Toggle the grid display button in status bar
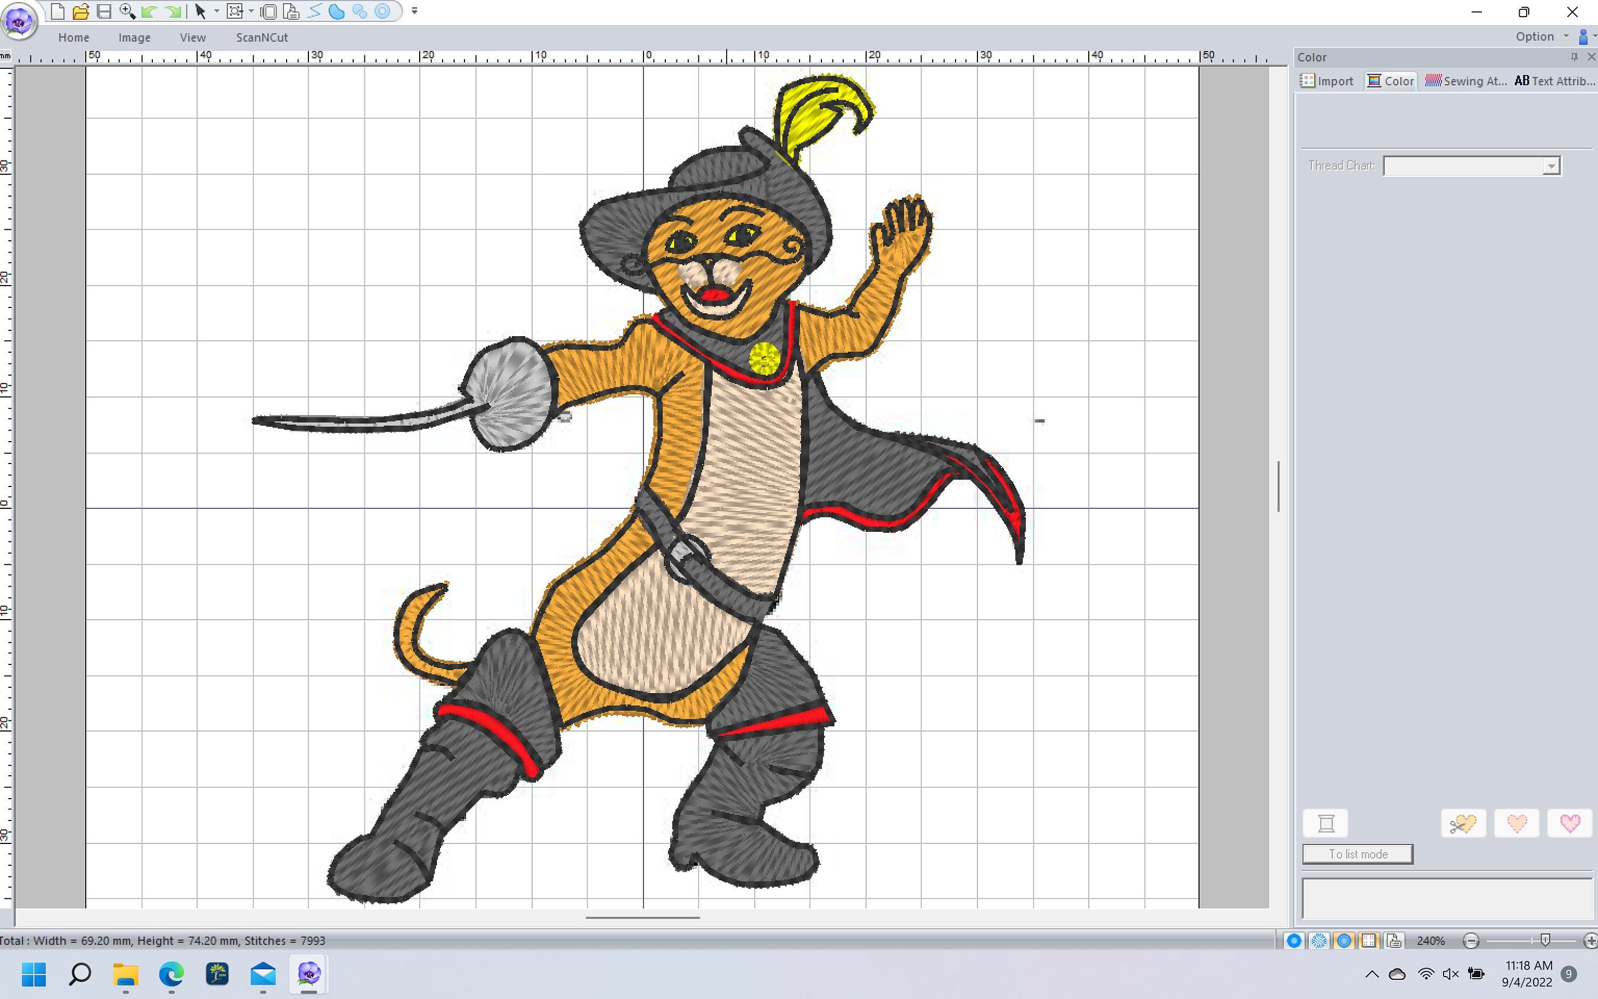The image size is (1598, 999). click(x=1369, y=941)
